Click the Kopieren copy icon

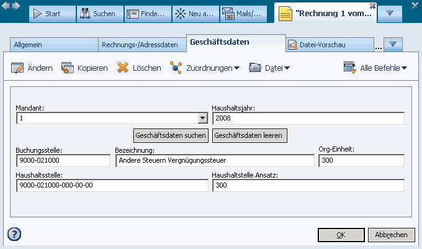pos(68,68)
